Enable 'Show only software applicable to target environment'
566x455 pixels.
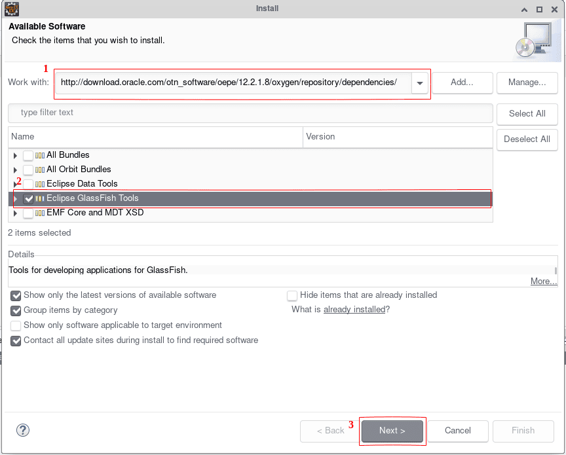pyautogui.click(x=15, y=325)
